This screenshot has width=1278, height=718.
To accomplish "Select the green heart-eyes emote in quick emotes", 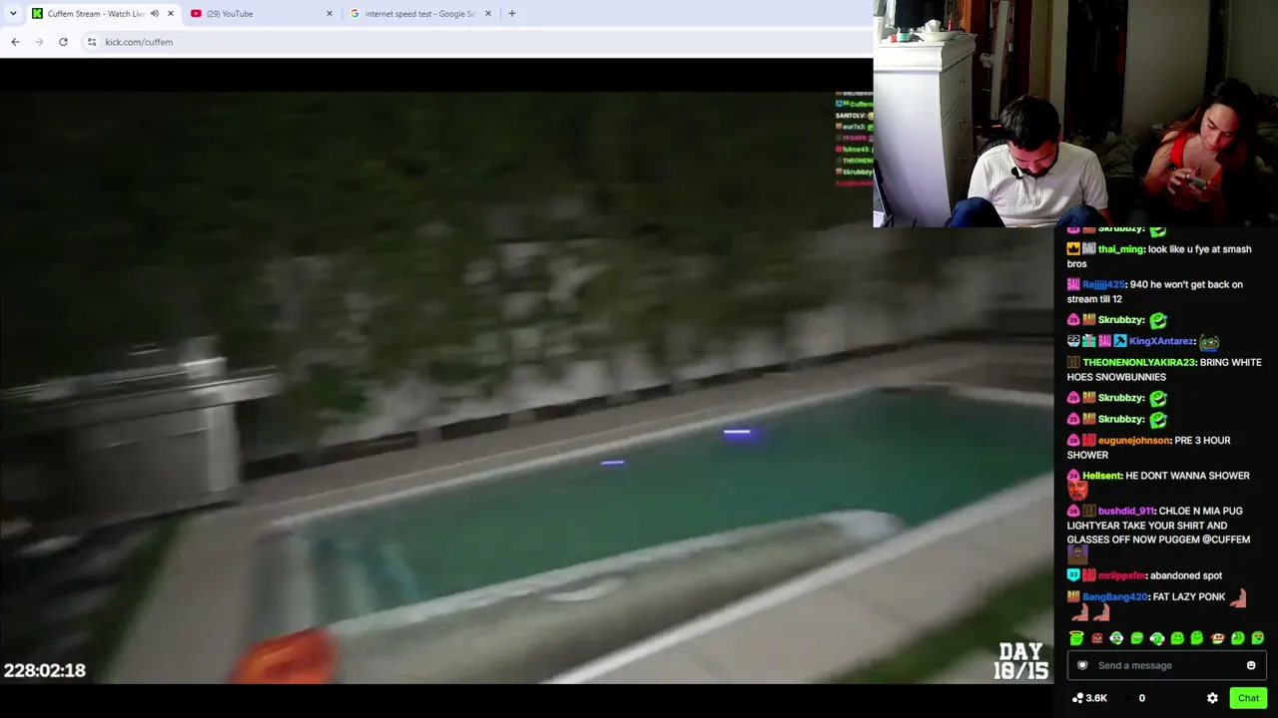I will (x=1258, y=638).
